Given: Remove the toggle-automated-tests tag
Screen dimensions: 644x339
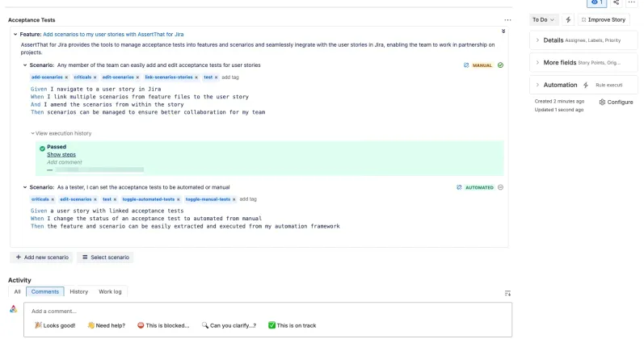Looking at the screenshot, I should (179, 199).
